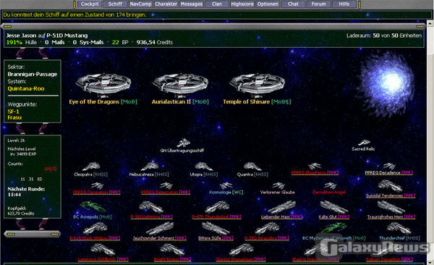
Task: Select the P-39Q Airacobra ship icon
Action: point(267,229)
